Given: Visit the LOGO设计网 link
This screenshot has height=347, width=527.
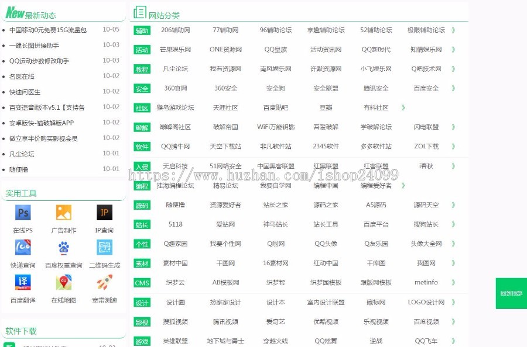Looking at the screenshot, I should click(x=426, y=303).
